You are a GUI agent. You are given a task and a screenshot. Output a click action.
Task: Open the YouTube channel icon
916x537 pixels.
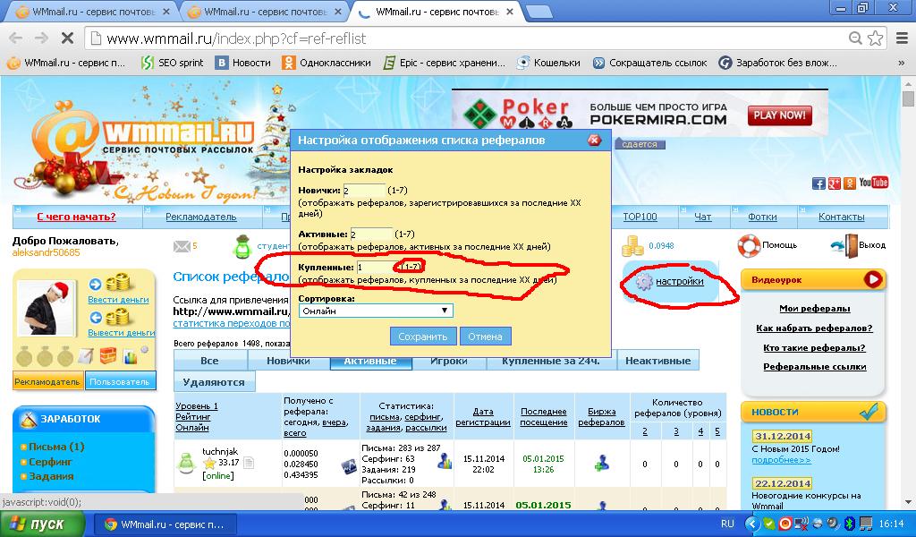pos(873,183)
